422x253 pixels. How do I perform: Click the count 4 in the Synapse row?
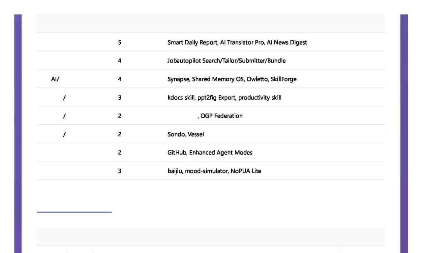click(x=120, y=79)
